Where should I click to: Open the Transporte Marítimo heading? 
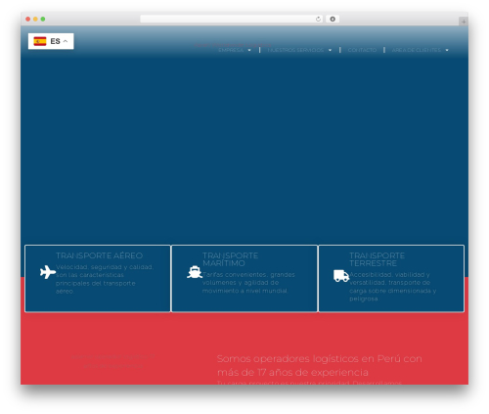230,259
